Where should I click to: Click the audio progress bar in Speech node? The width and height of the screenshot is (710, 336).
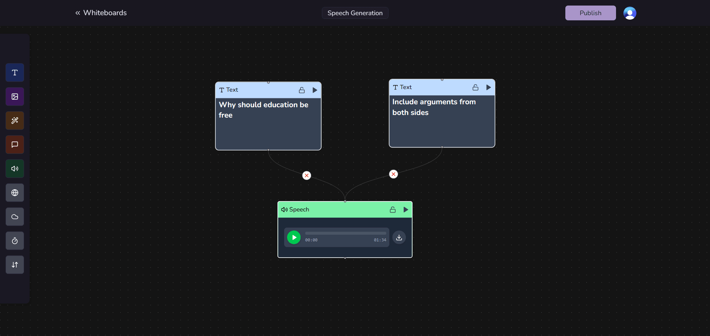click(346, 233)
